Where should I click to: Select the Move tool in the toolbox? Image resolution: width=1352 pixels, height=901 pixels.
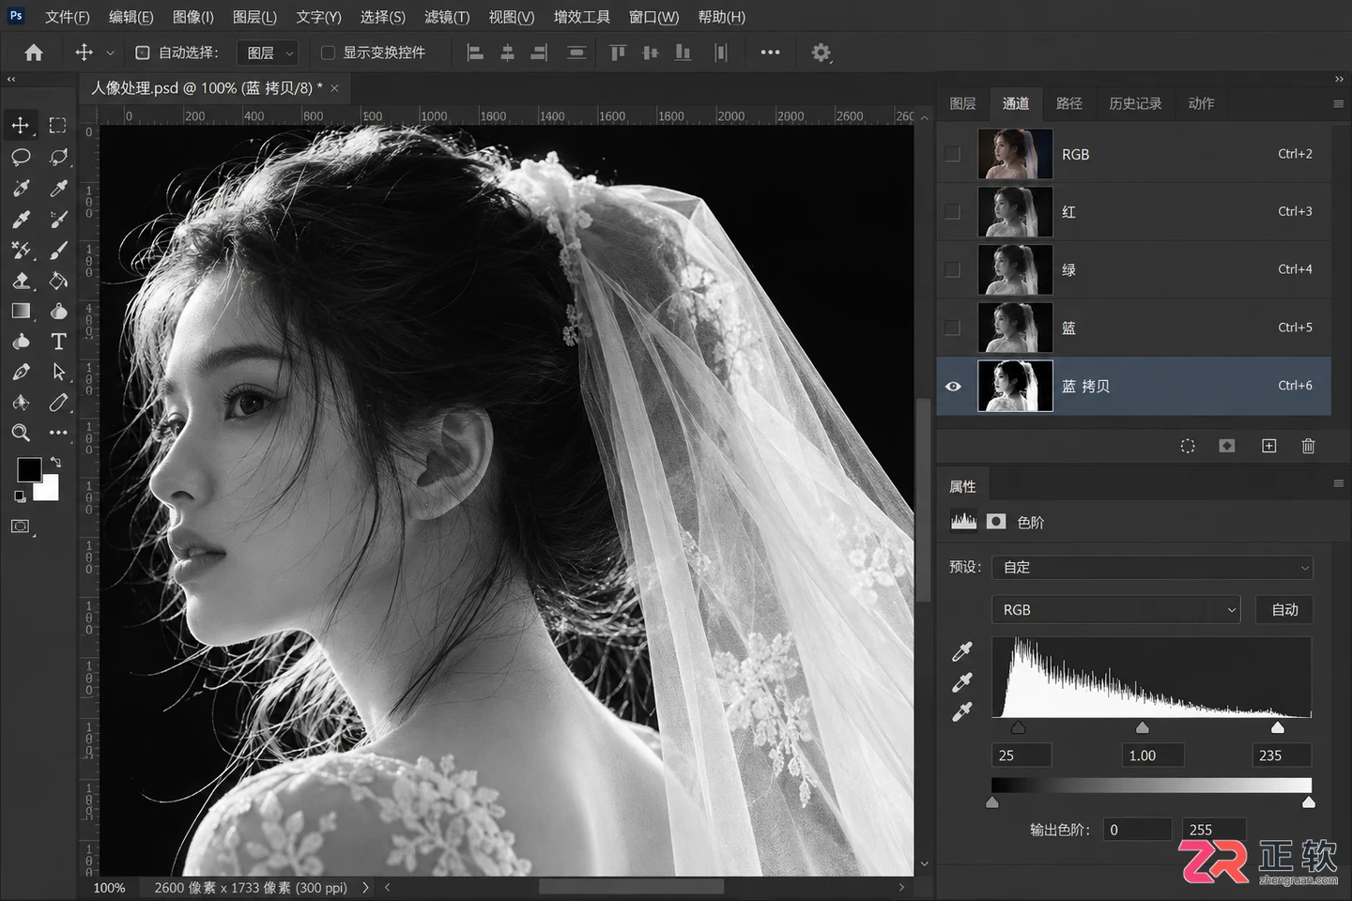point(20,125)
